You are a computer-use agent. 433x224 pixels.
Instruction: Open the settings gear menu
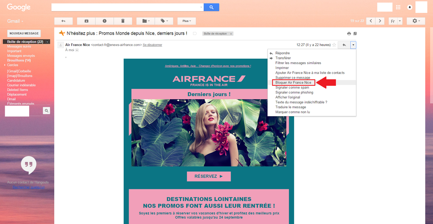[x=416, y=21]
